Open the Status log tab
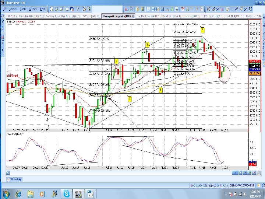The height and width of the screenshot is (199, 265). [14, 179]
